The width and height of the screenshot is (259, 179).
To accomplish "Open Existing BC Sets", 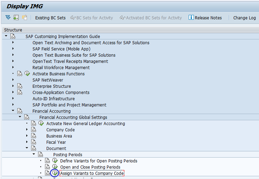I will click(50, 18).
